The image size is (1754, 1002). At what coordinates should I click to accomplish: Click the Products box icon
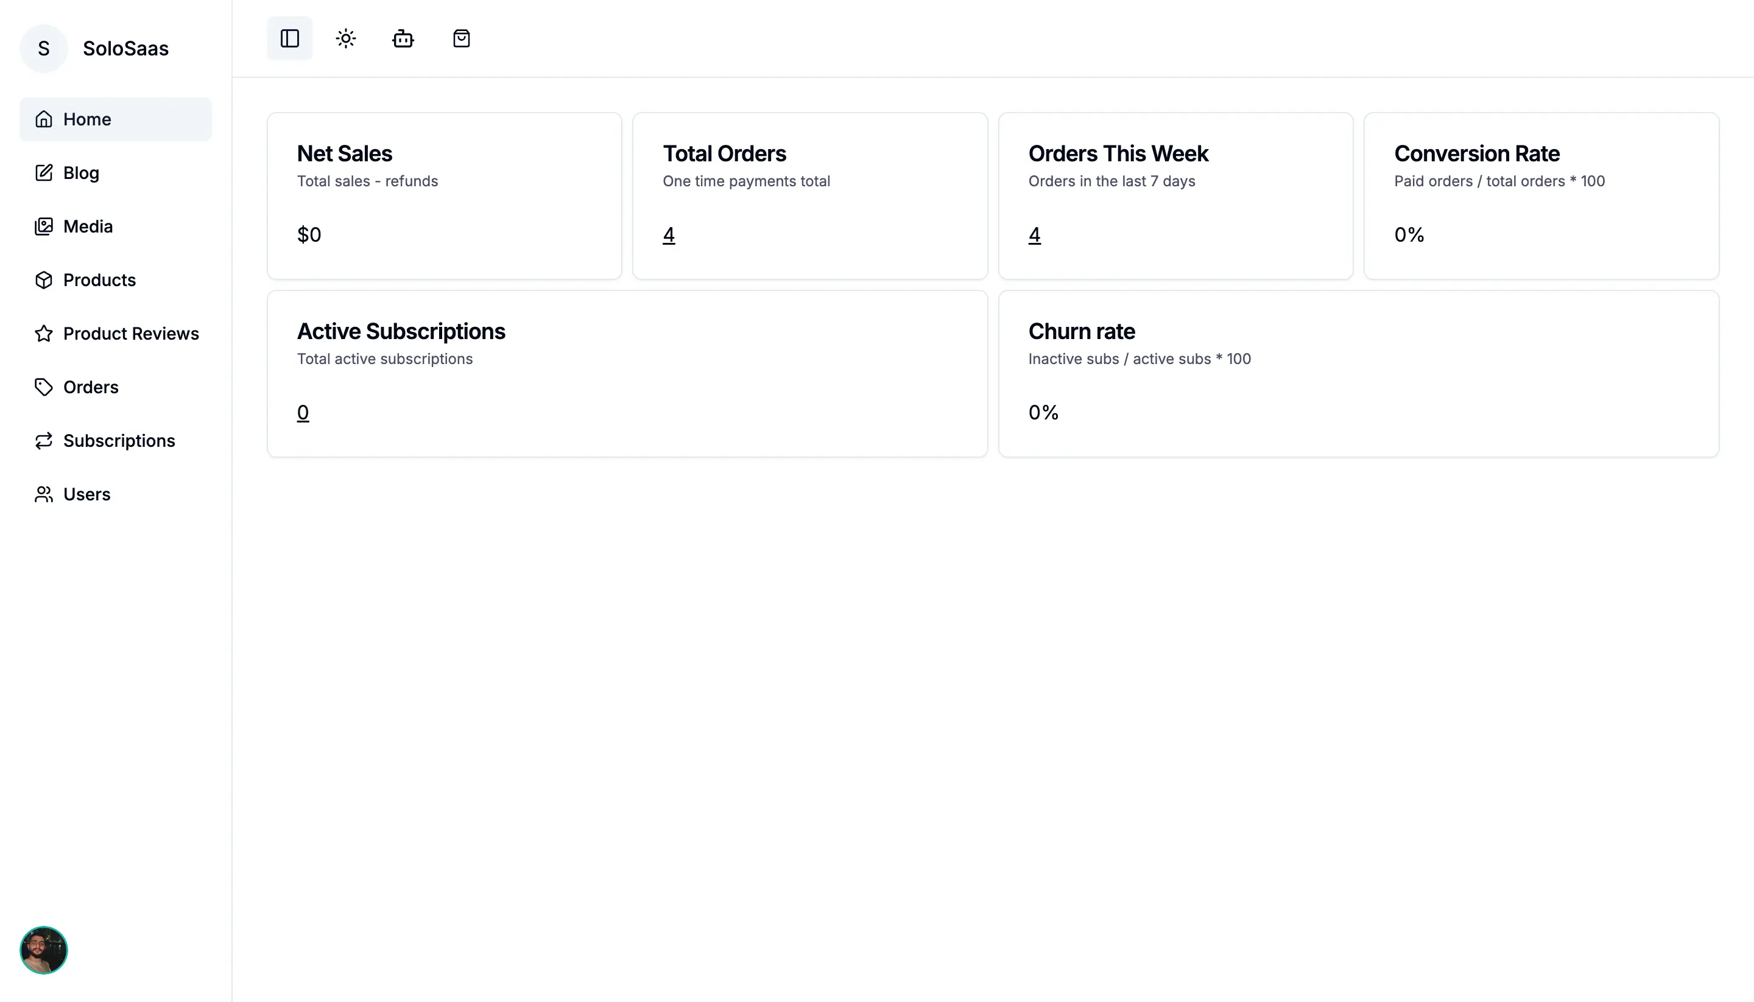43,280
